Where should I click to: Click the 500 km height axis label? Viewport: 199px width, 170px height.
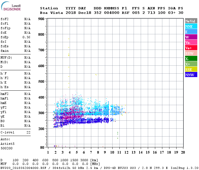(x=41, y=82)
